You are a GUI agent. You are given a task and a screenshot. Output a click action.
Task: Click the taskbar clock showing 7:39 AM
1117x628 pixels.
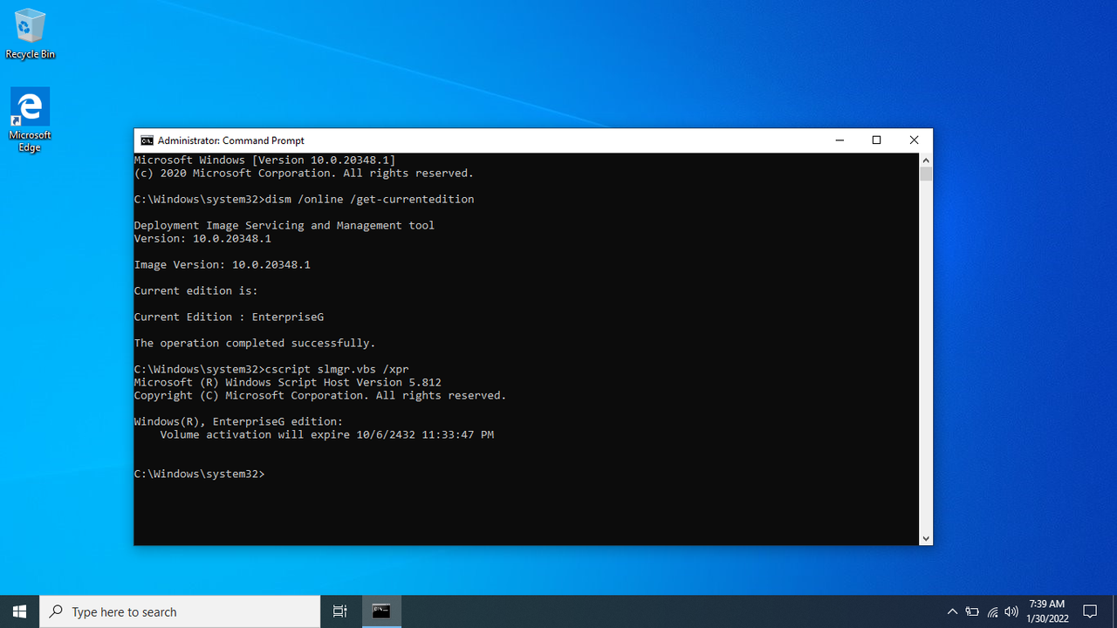[1048, 611]
